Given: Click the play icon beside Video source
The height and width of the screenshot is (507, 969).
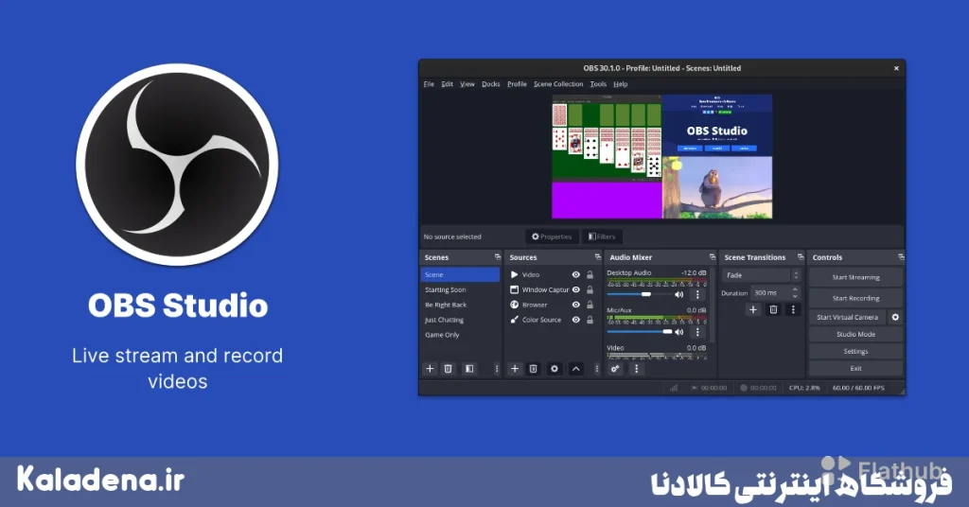Looking at the screenshot, I should [x=514, y=274].
